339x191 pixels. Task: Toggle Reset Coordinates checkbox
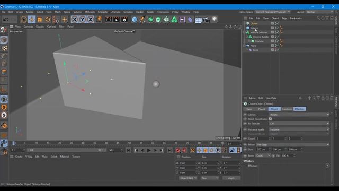click(270, 119)
